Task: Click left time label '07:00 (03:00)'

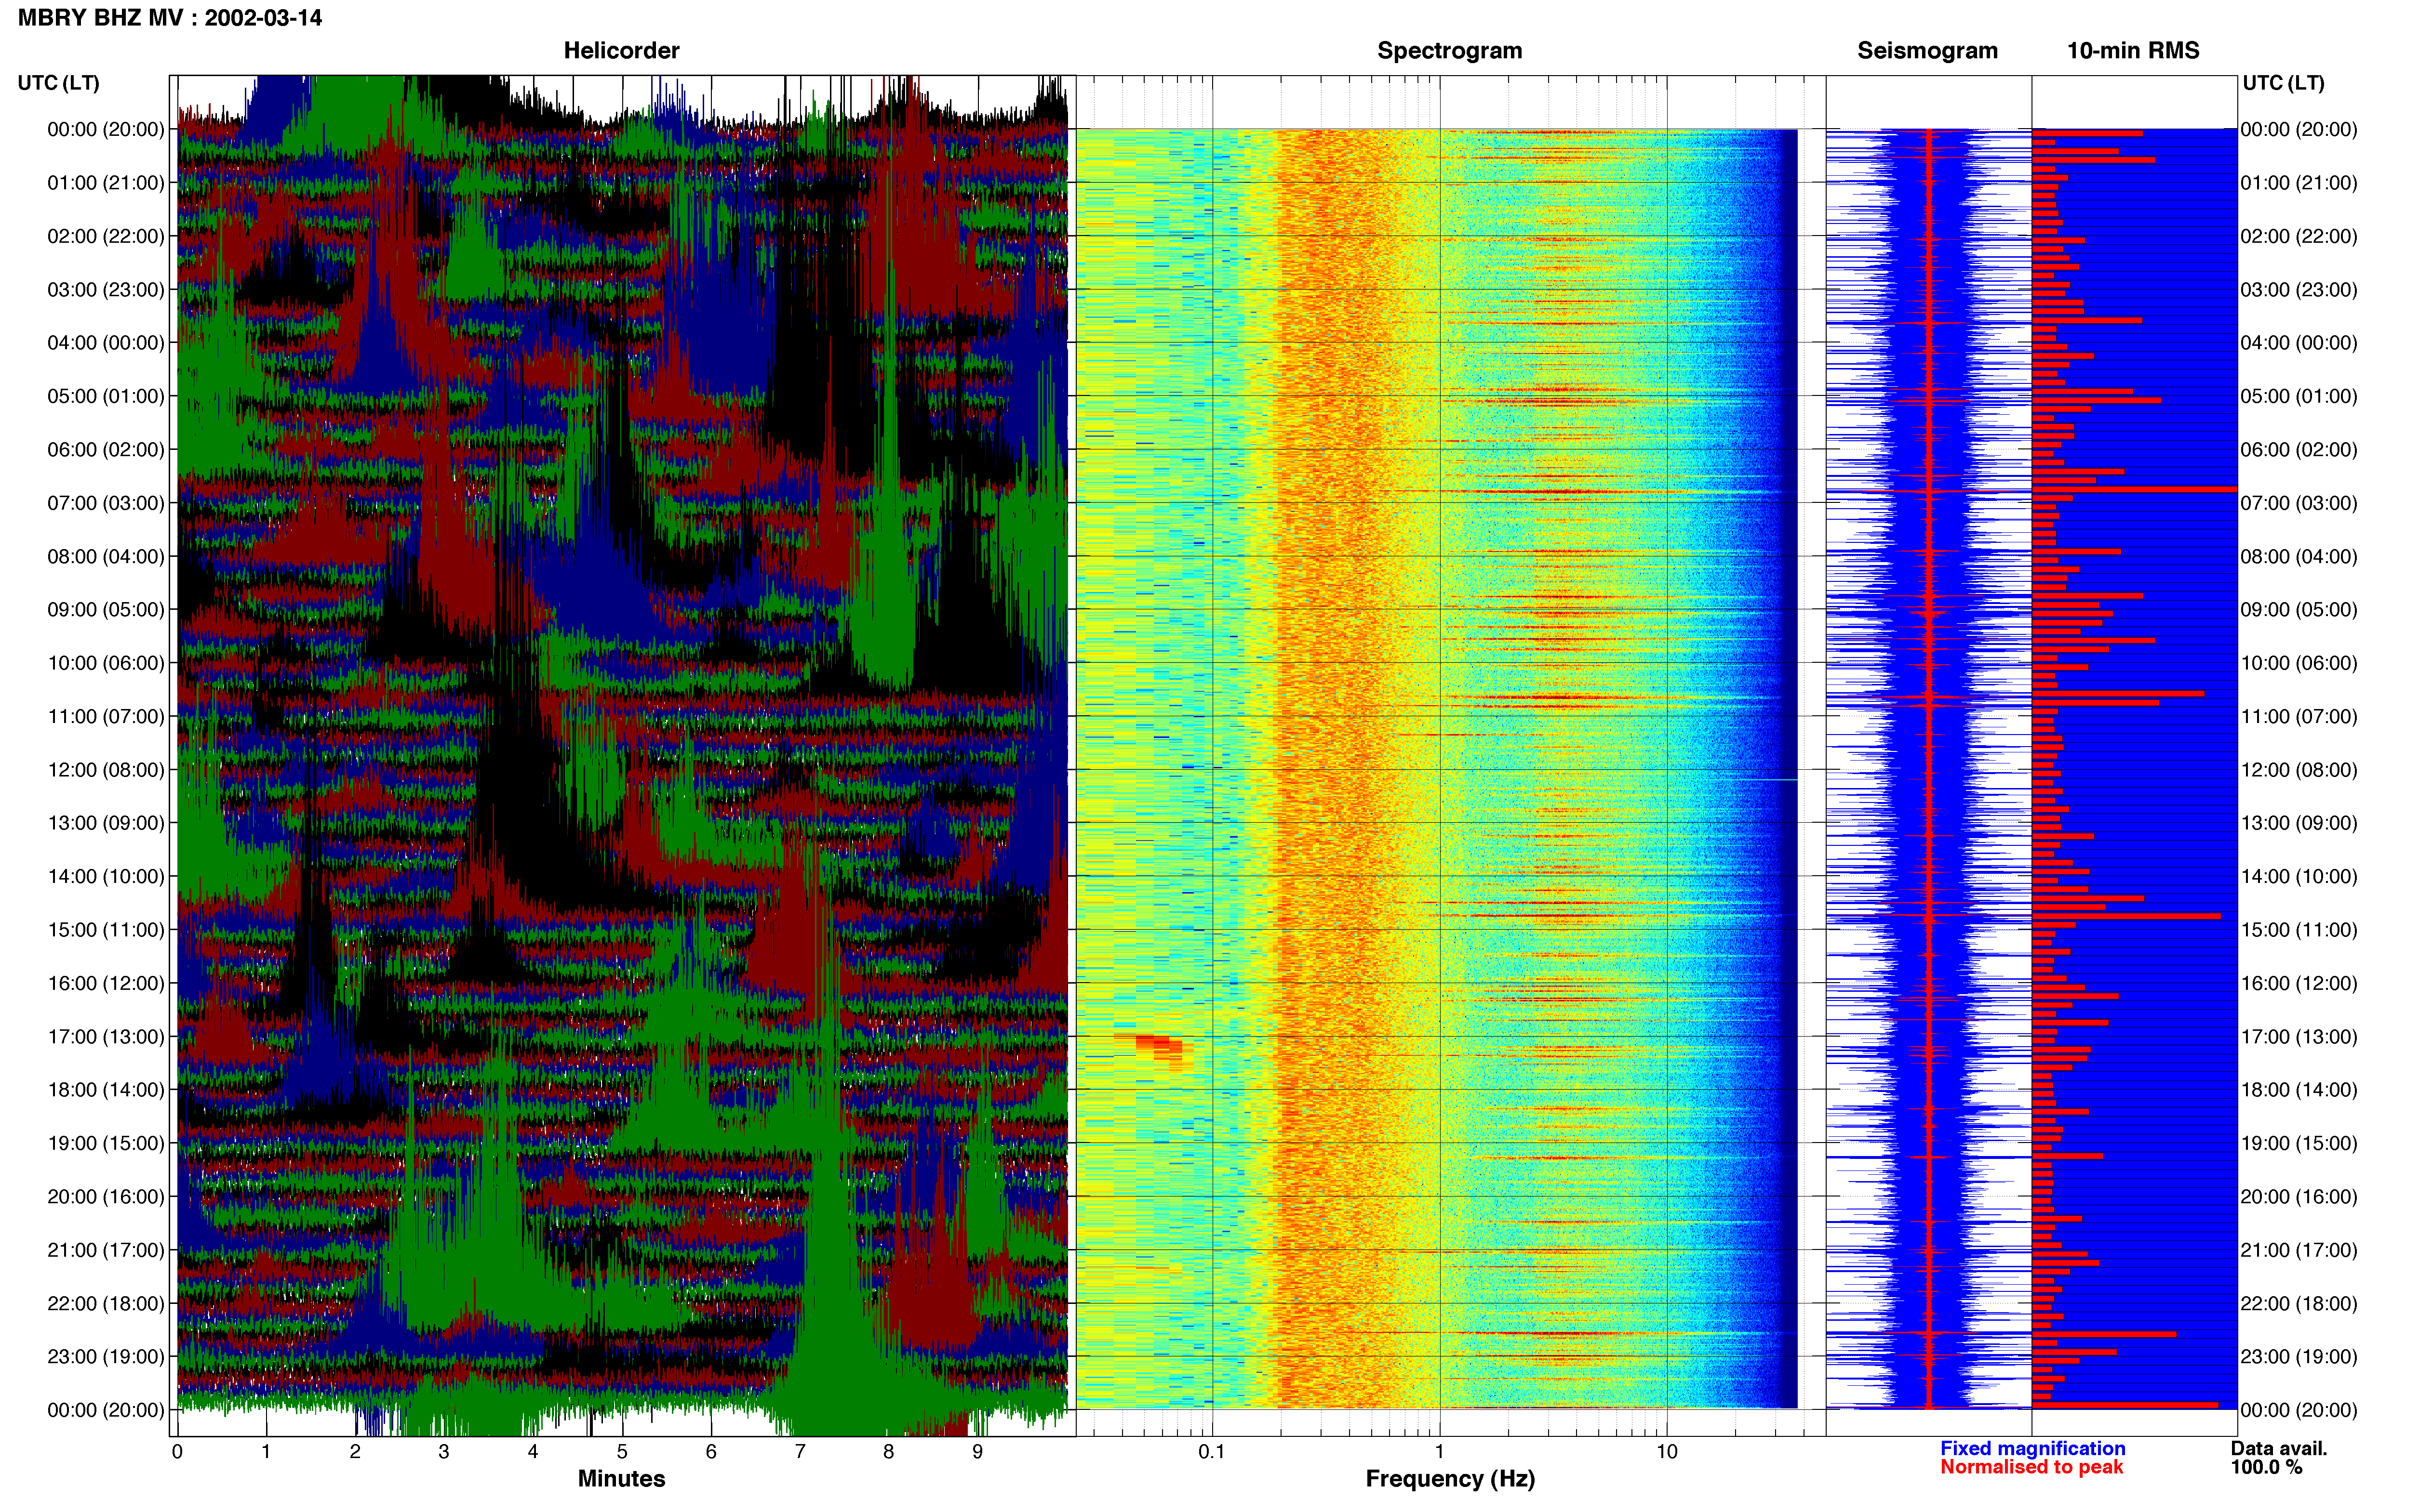Action: click(x=106, y=503)
